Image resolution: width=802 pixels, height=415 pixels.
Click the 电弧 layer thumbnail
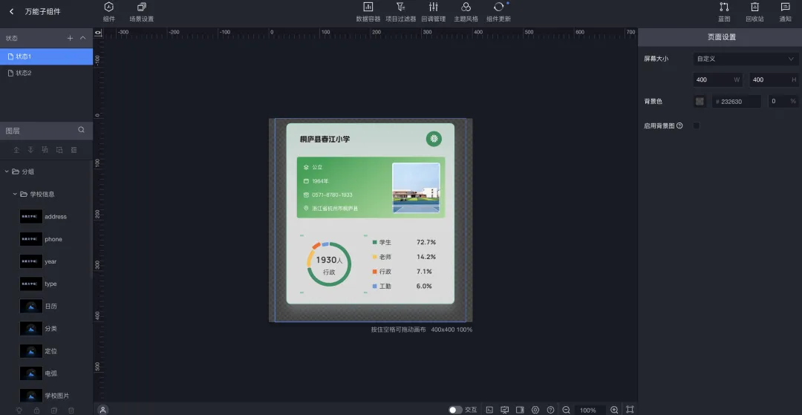tap(31, 373)
